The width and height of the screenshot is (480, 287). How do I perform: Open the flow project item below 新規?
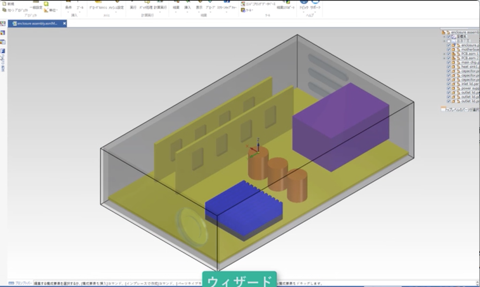[15, 10]
